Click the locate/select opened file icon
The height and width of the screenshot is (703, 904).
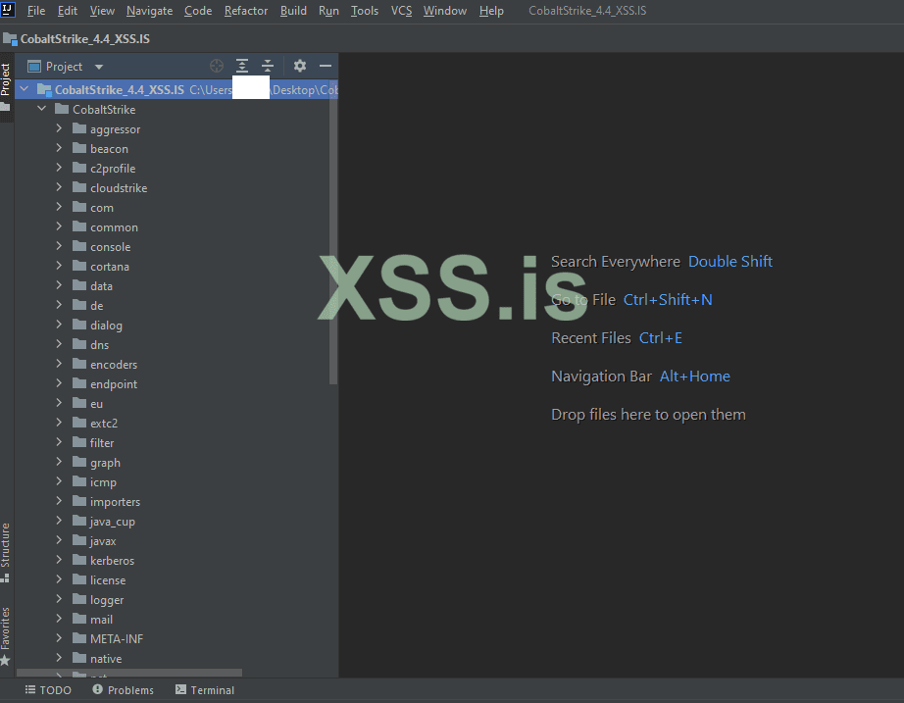click(x=217, y=67)
